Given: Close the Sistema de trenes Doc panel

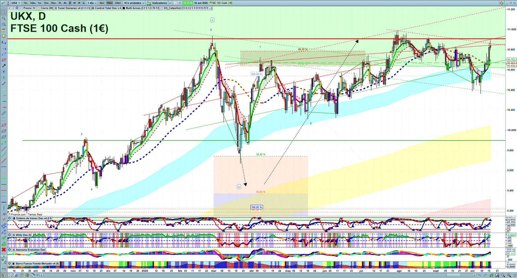Looking at the screenshot, I should (10, 218).
